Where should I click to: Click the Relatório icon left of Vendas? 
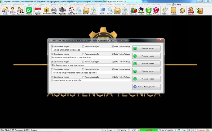click(x=94, y=11)
